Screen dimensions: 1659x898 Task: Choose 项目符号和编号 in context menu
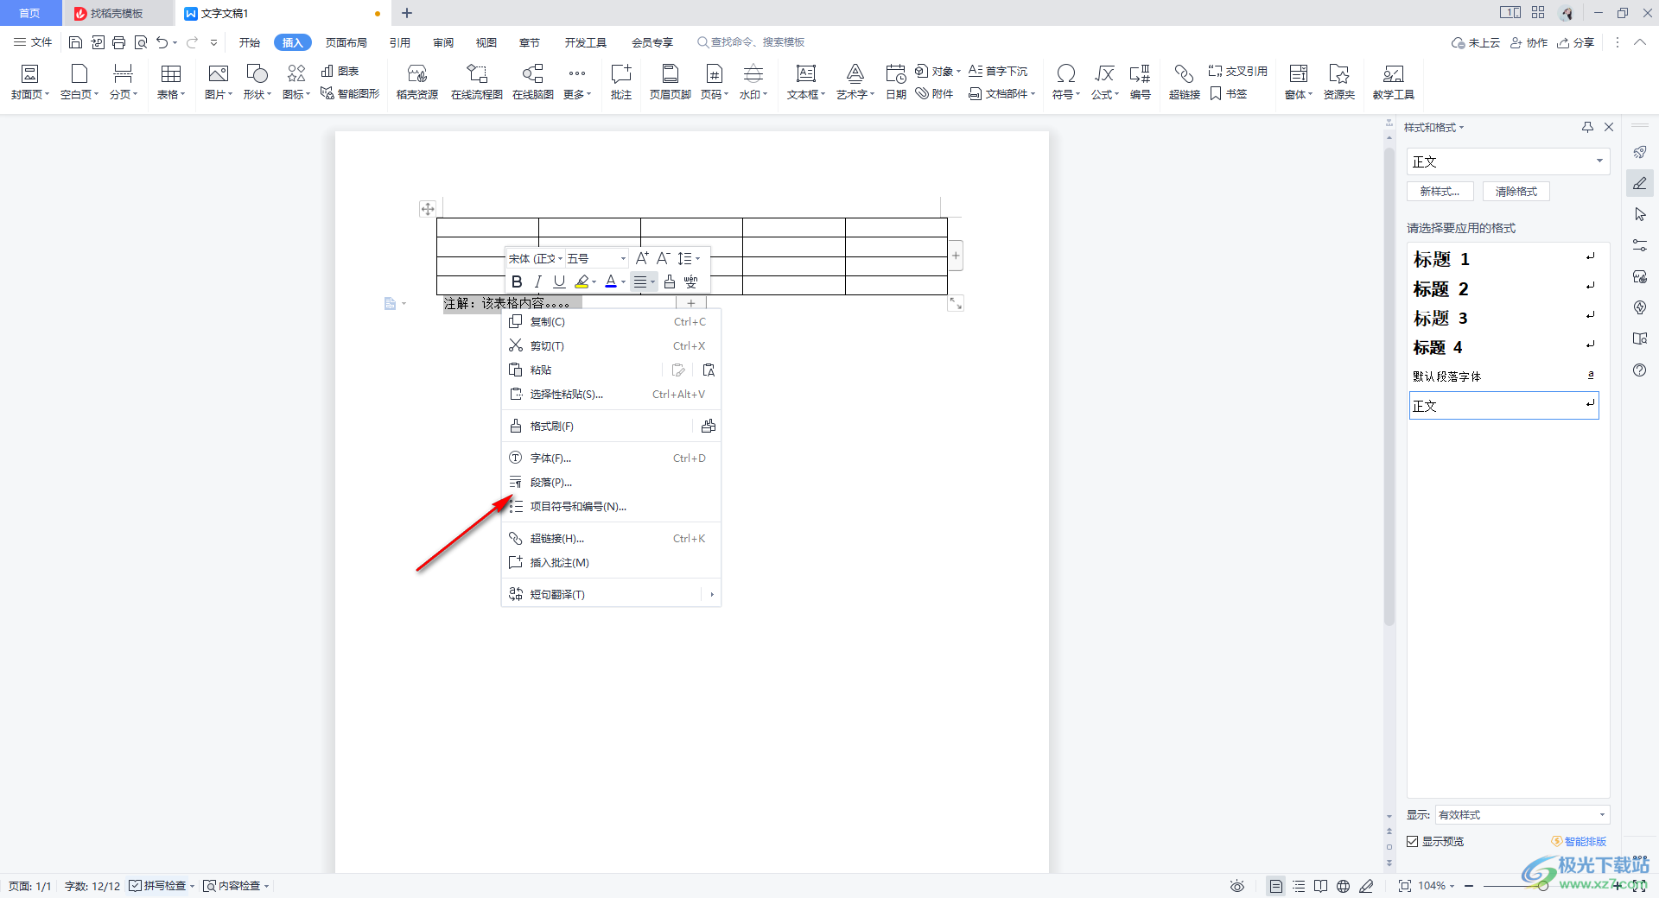click(611, 506)
